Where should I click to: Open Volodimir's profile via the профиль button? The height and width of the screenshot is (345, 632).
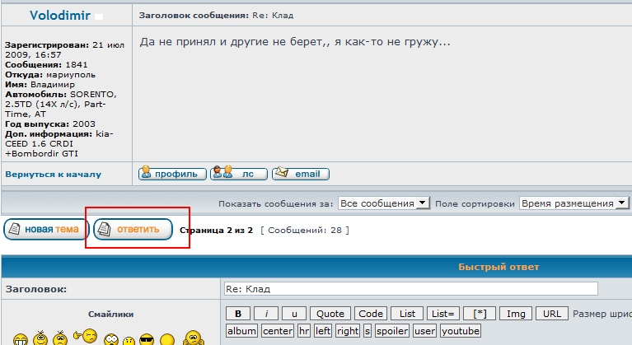172,174
